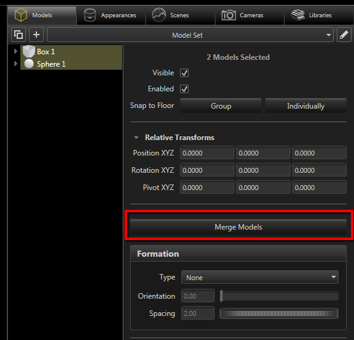Select the Models tab
The image size is (354, 340).
[42, 15]
